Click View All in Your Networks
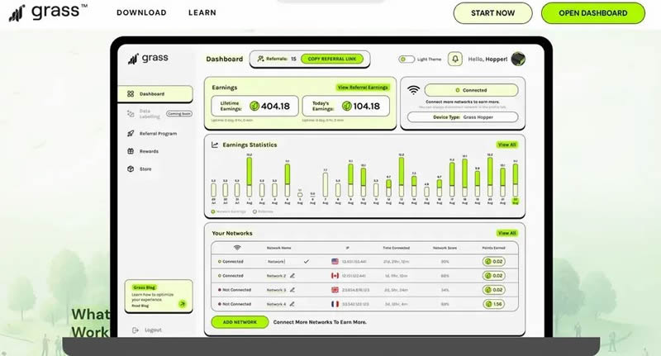Viewport: 661px width, 356px height. coord(506,233)
